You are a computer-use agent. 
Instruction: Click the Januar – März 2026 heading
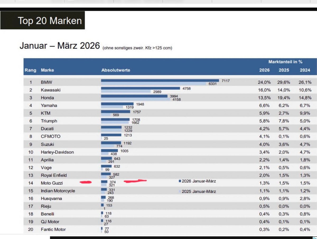pyautogui.click(x=60, y=46)
